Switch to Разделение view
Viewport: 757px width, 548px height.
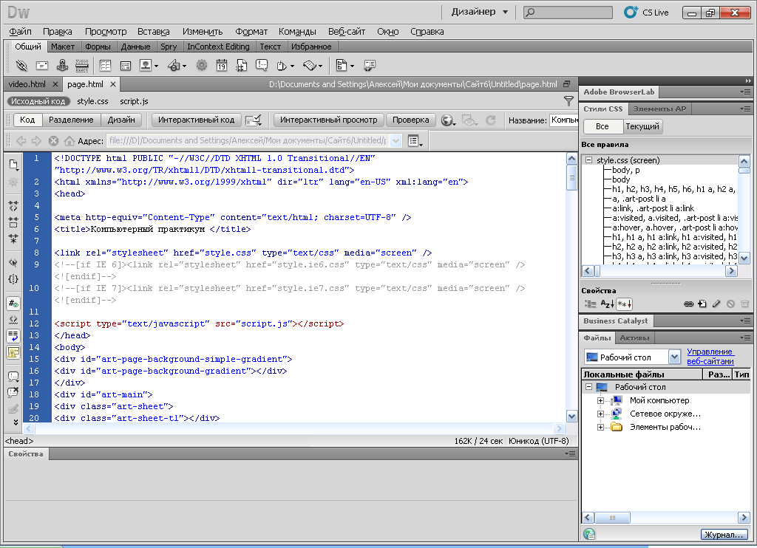tap(71, 120)
